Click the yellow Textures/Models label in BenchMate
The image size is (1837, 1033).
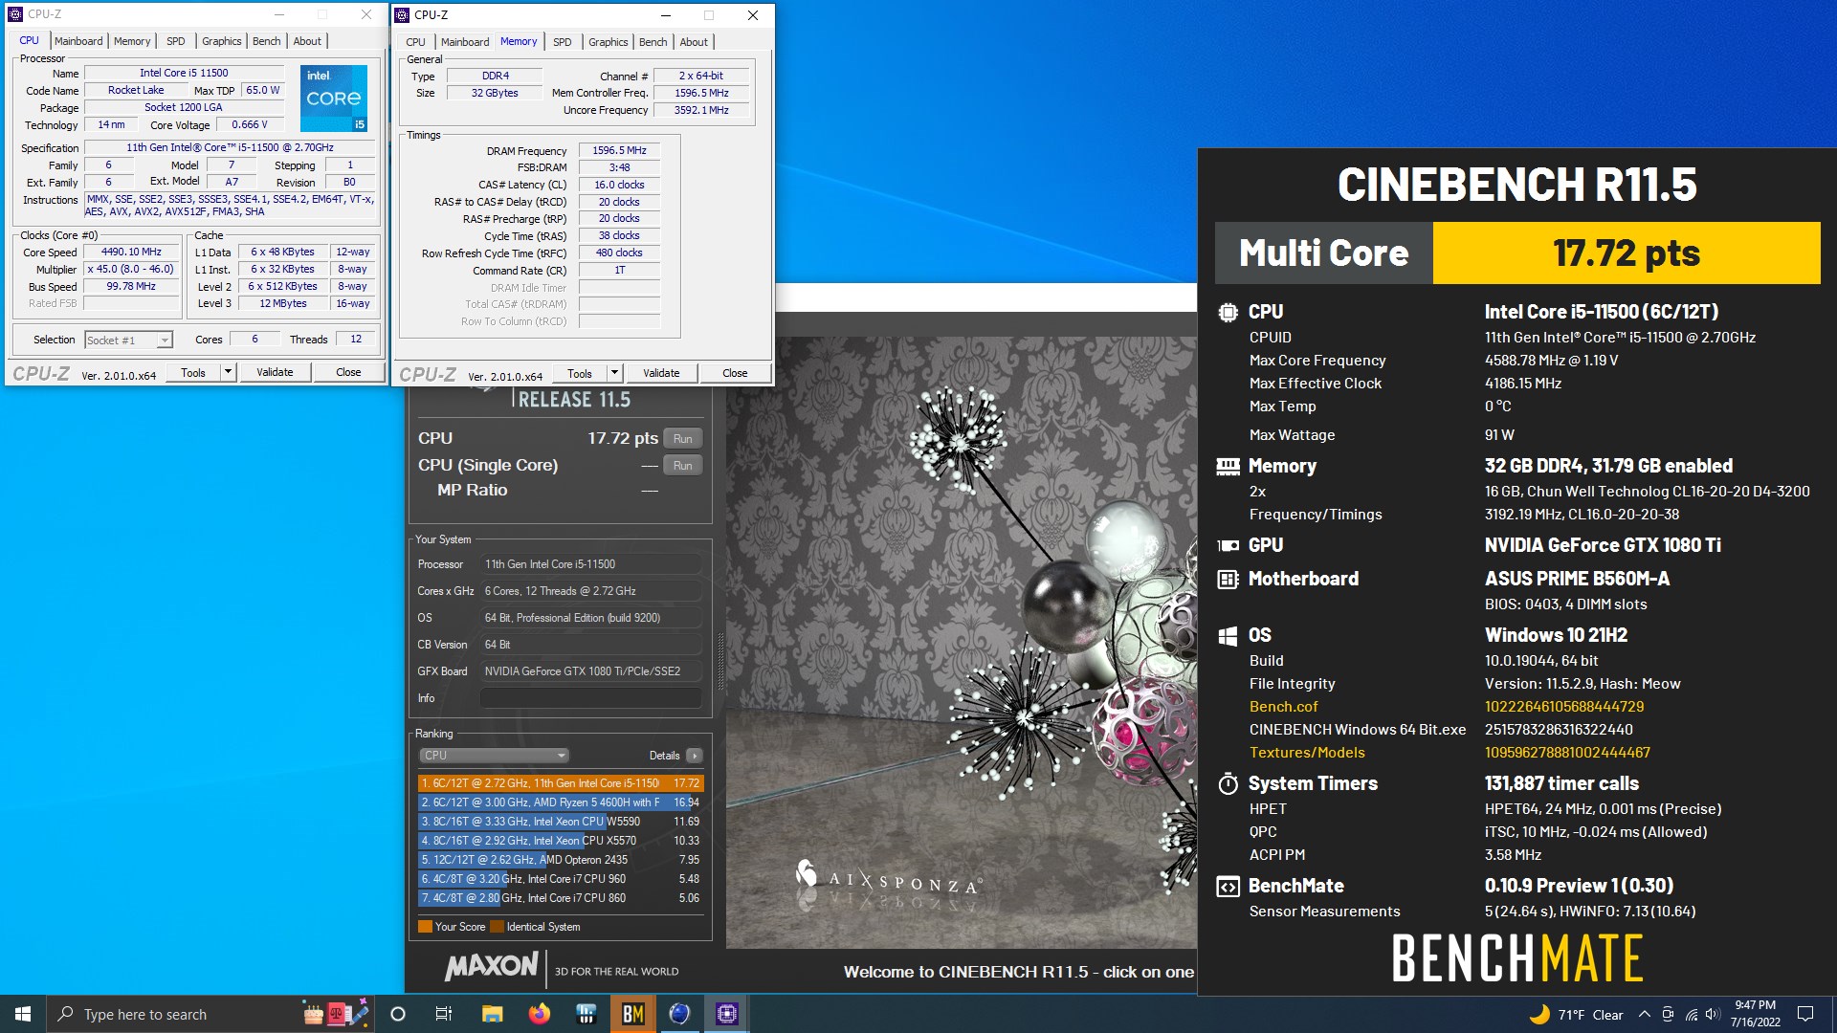tap(1307, 753)
